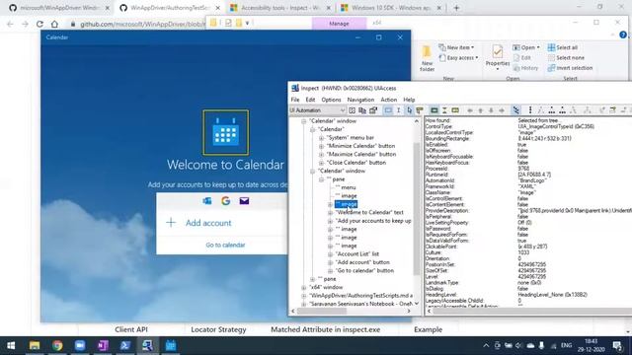Open the Edit menu in Inspect
The width and height of the screenshot is (632, 355).
[x=310, y=100]
